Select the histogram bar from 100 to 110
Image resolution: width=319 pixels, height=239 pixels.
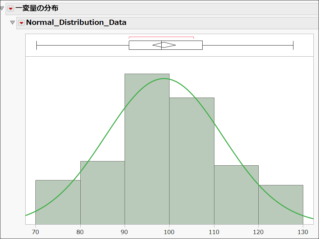pyautogui.click(x=192, y=161)
